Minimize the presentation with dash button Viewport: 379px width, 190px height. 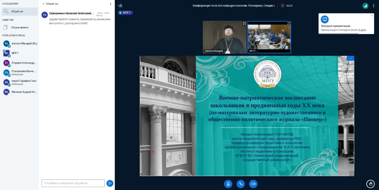pos(350,59)
